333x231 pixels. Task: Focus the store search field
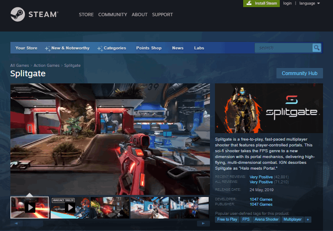pos(284,48)
